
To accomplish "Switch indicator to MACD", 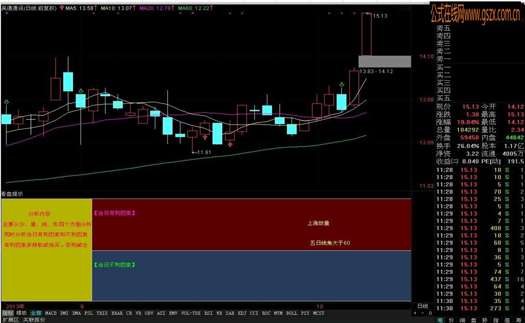I will point(51,313).
